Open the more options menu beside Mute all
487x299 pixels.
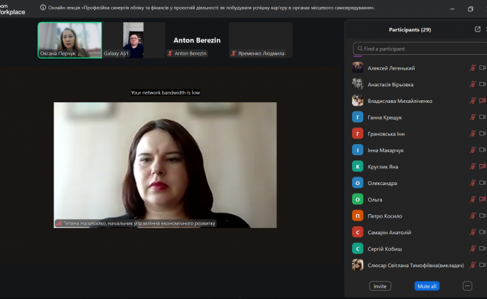[x=467, y=285]
